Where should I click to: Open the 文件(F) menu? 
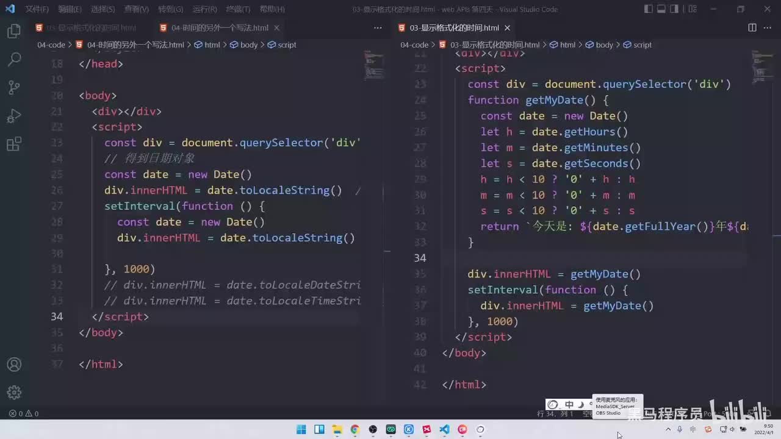click(37, 9)
